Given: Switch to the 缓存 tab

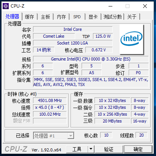Looking at the screenshot, I should [x=30, y=17].
